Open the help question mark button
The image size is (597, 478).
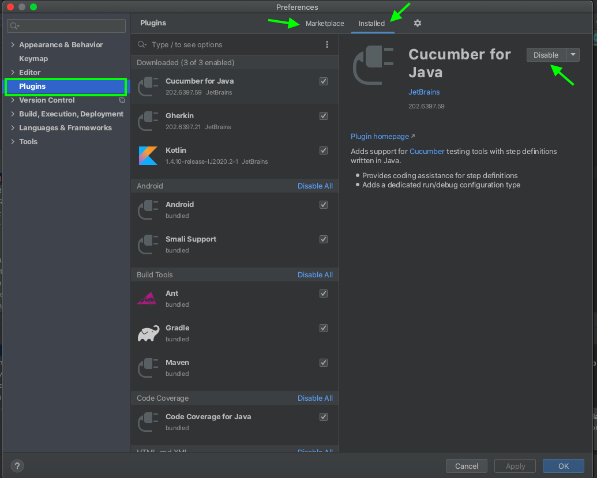(x=17, y=466)
